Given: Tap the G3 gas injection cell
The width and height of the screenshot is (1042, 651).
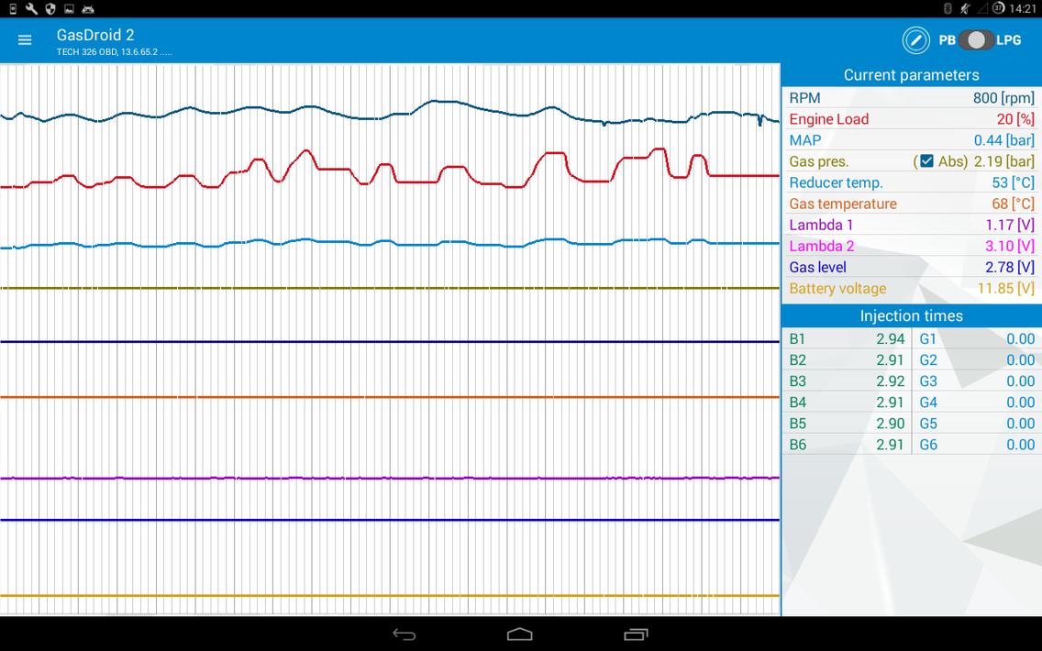Looking at the screenshot, I should pos(977,381).
